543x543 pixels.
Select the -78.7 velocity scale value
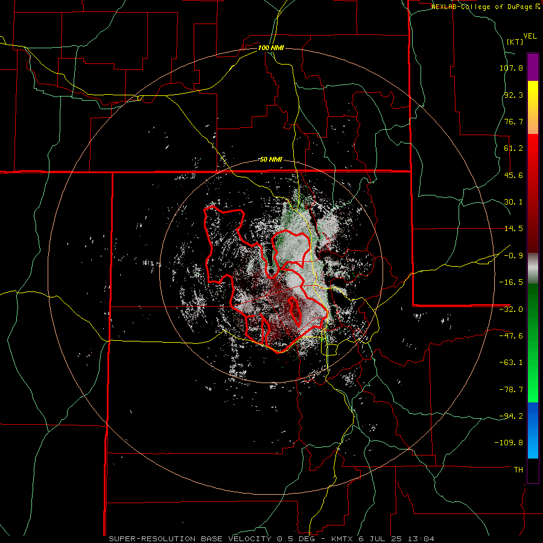[x=511, y=390]
